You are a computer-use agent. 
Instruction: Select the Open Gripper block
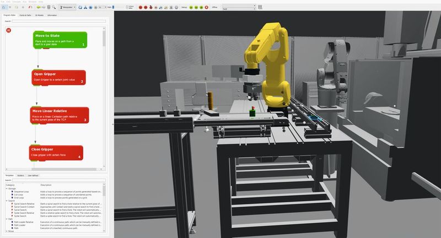pyautogui.click(x=58, y=78)
